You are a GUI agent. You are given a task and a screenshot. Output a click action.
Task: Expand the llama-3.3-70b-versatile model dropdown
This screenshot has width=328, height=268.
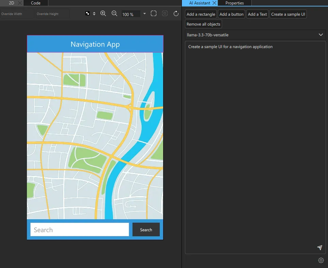tap(321, 35)
